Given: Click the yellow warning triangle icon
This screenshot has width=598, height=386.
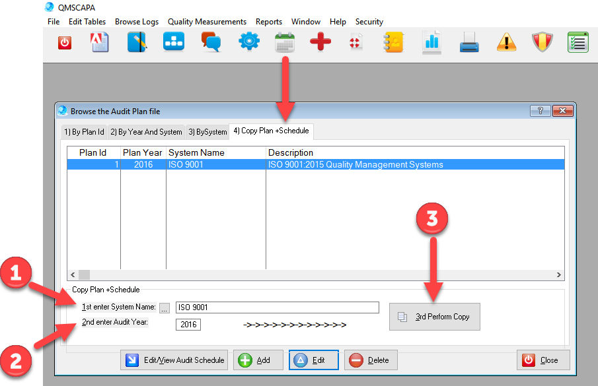Looking at the screenshot, I should click(x=506, y=43).
